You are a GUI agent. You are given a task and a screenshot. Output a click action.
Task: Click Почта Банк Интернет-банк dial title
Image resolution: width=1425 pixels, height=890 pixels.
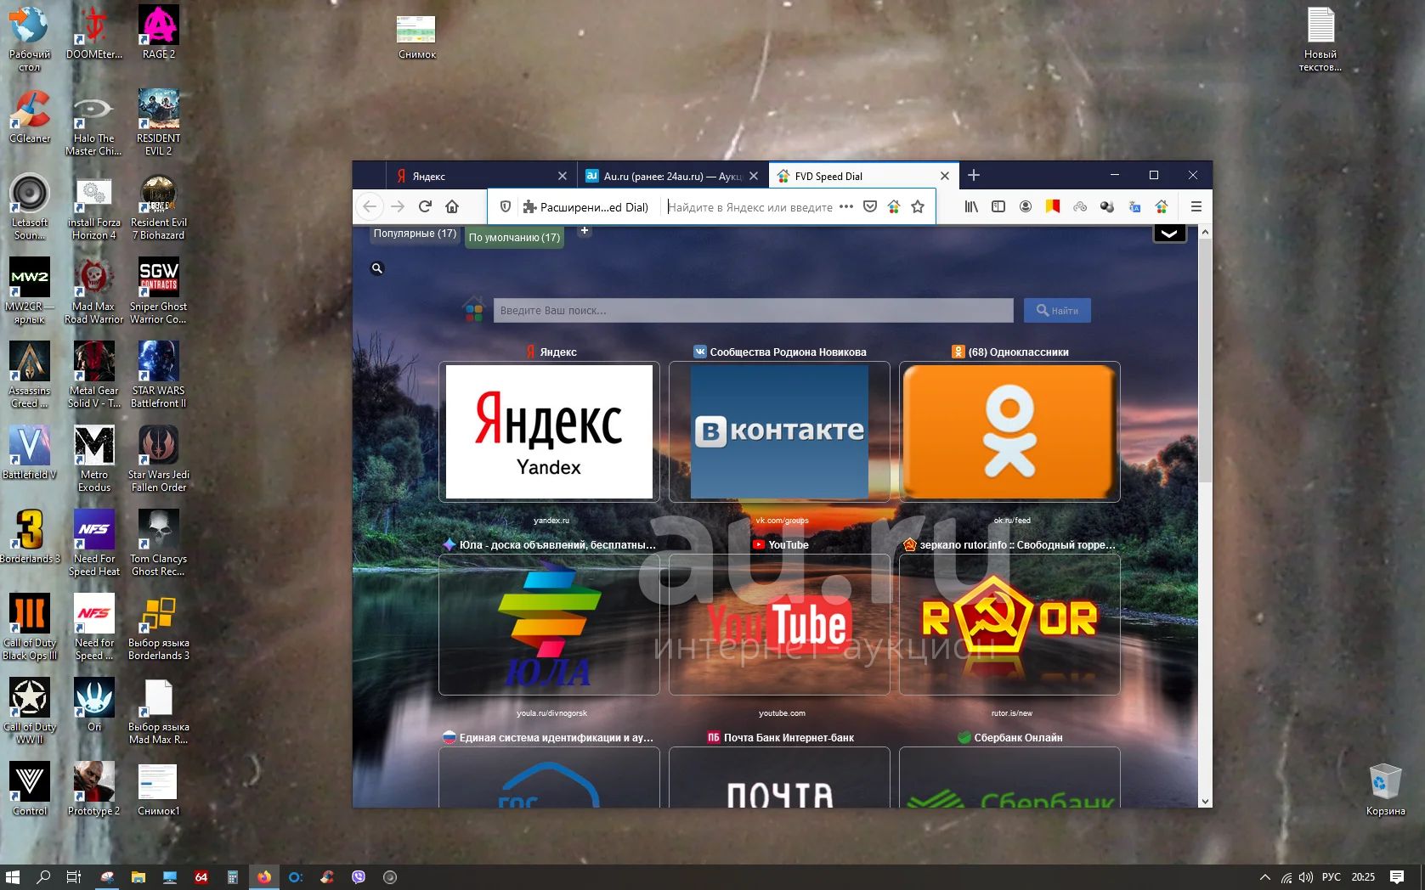pyautogui.click(x=789, y=738)
